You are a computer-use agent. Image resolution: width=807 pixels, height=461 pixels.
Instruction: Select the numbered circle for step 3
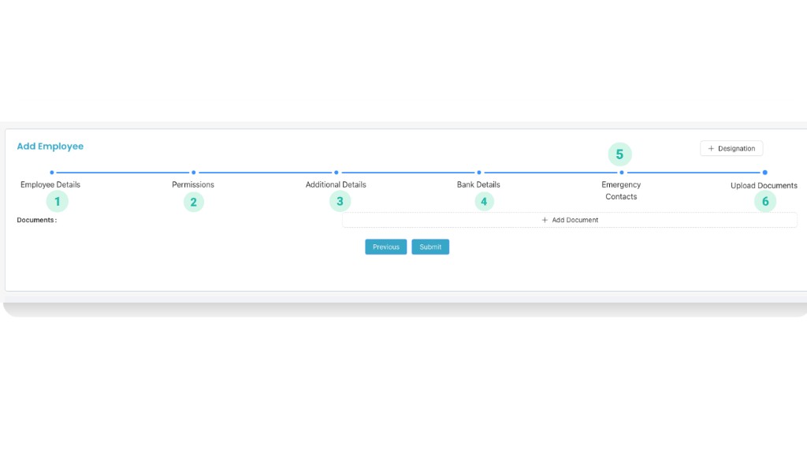(339, 201)
